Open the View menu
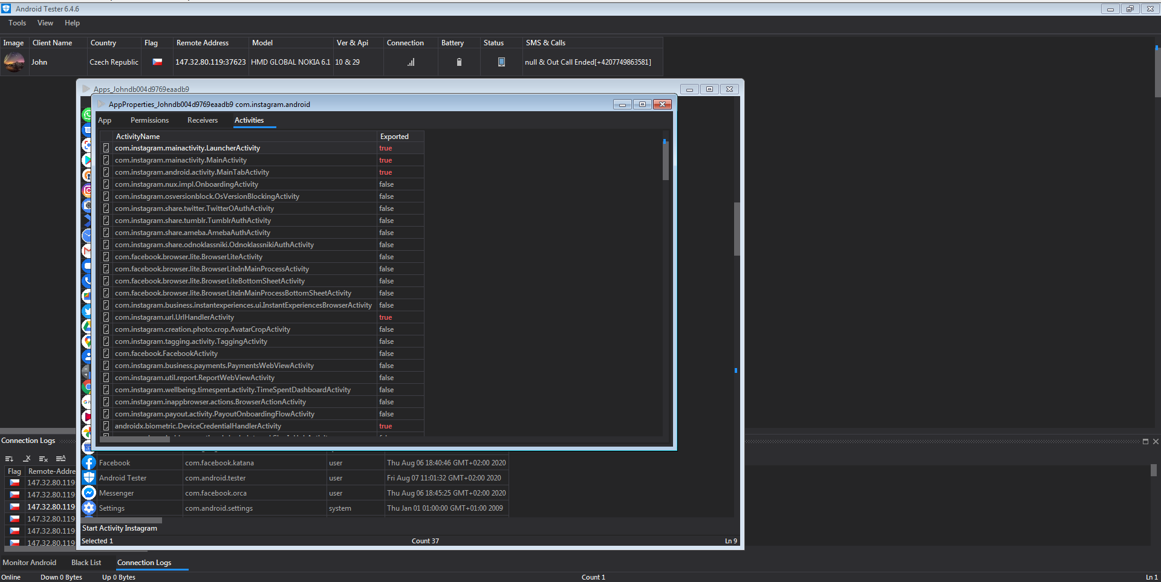 click(x=45, y=23)
